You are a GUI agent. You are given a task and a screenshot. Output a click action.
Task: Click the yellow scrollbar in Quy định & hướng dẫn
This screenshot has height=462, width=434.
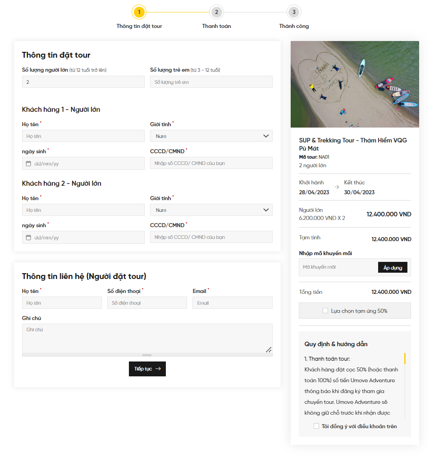tap(405, 359)
